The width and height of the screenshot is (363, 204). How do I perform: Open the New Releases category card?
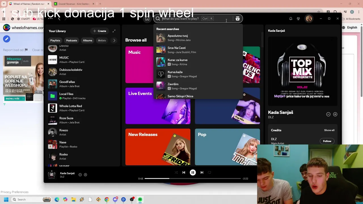pyautogui.click(x=158, y=147)
